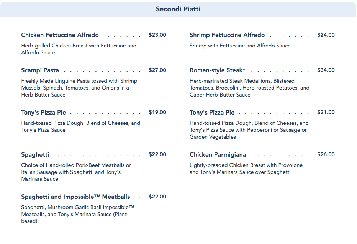Open the Scampi Pasta menu item
The height and width of the screenshot is (244, 357).
tap(40, 70)
